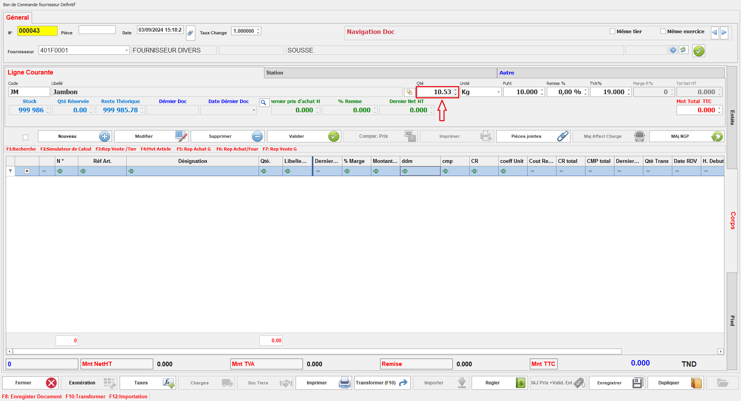The image size is (741, 401).
Task: Duplicate document with Dupliquer button
Action: coord(676,383)
